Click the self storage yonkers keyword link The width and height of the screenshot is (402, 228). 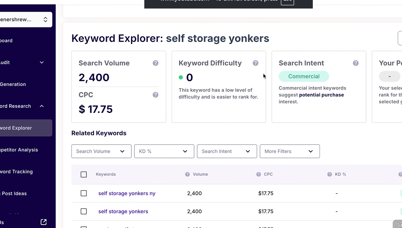pos(123,211)
